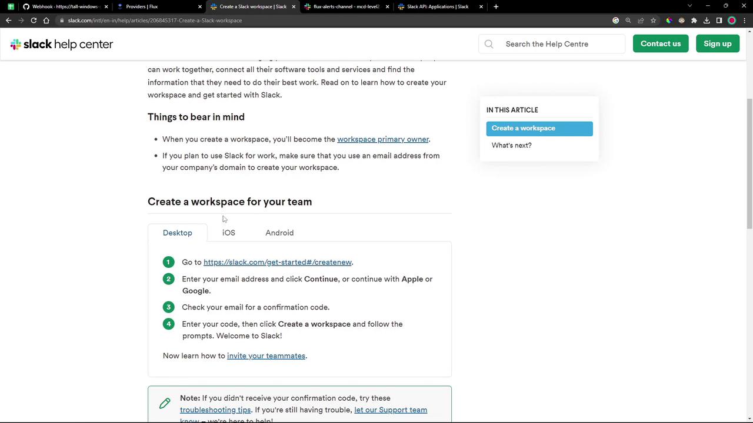753x423 pixels.
Task: Open the Chrome three-dot menu
Action: point(744,21)
